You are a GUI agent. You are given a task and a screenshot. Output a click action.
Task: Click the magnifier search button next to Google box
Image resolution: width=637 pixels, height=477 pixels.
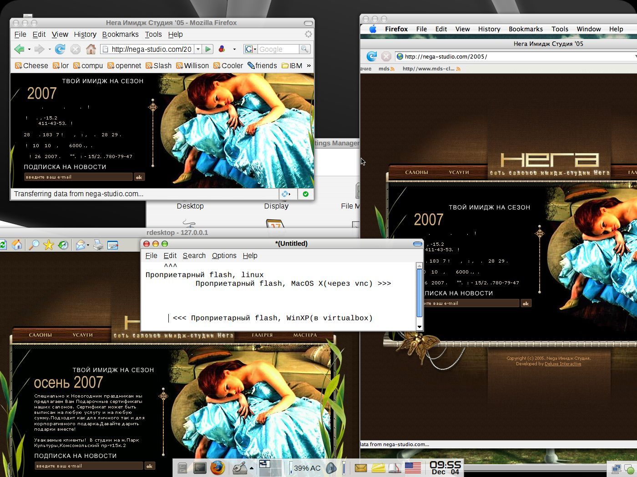click(305, 49)
